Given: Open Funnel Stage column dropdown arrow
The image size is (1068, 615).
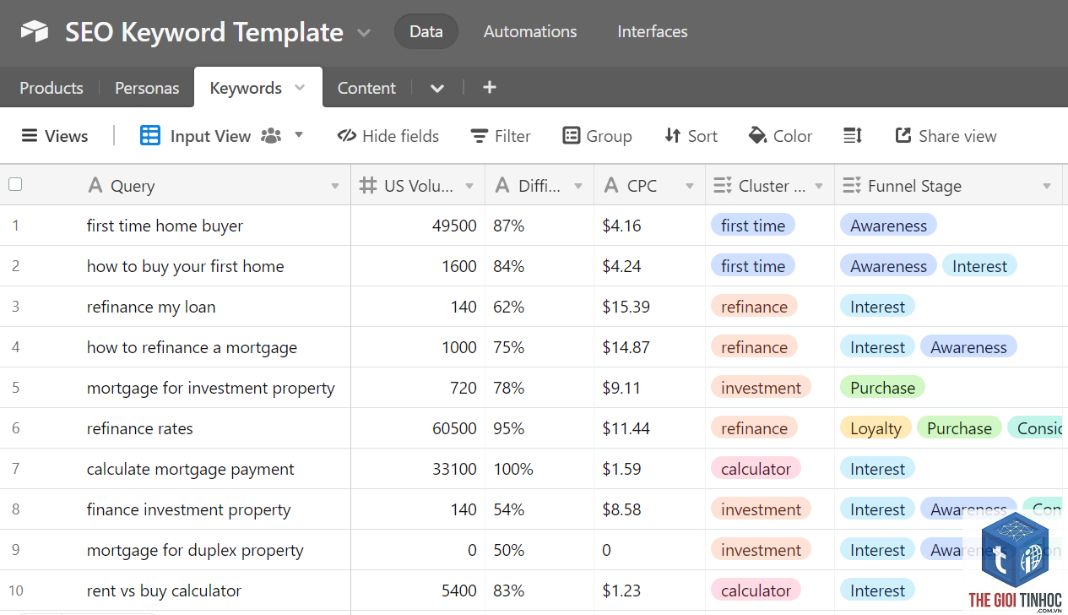Looking at the screenshot, I should click(x=1047, y=187).
